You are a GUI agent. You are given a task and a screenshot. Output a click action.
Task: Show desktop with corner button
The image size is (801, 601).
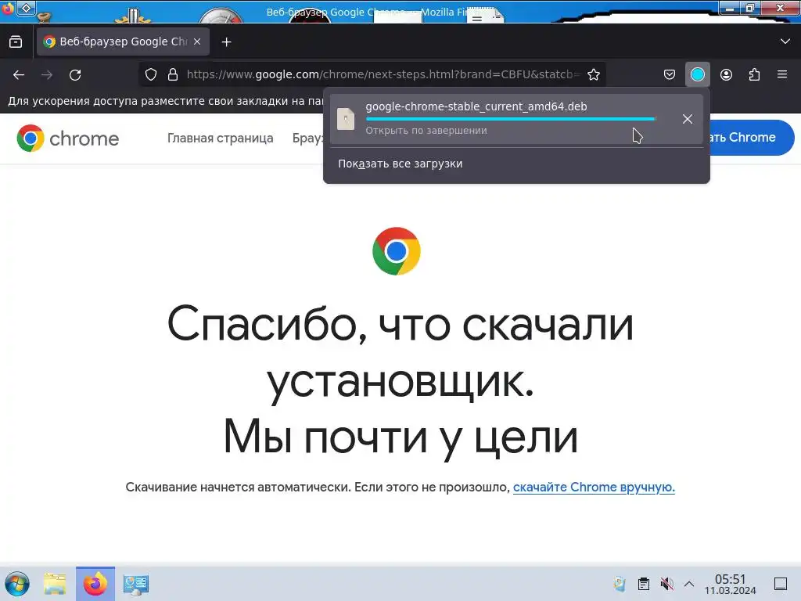[781, 584]
